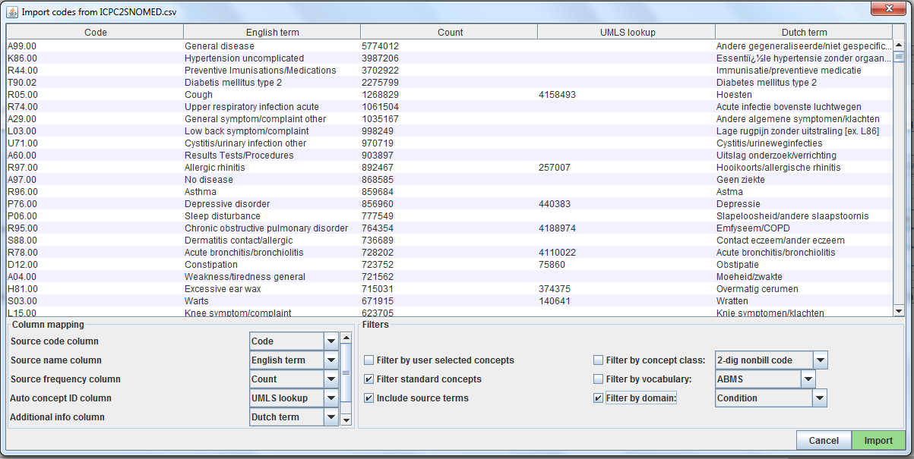Enable Filter by concept class checkbox
Viewport: 914px width, 459px height.
click(x=599, y=360)
